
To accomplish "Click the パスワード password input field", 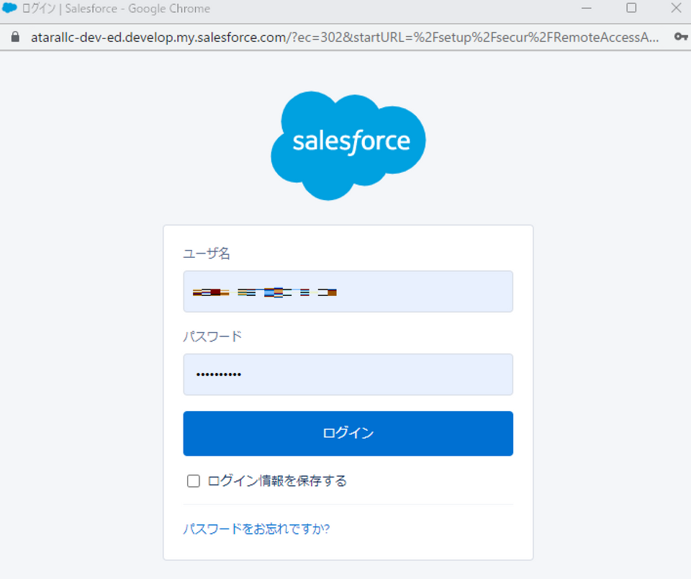I will pyautogui.click(x=348, y=374).
